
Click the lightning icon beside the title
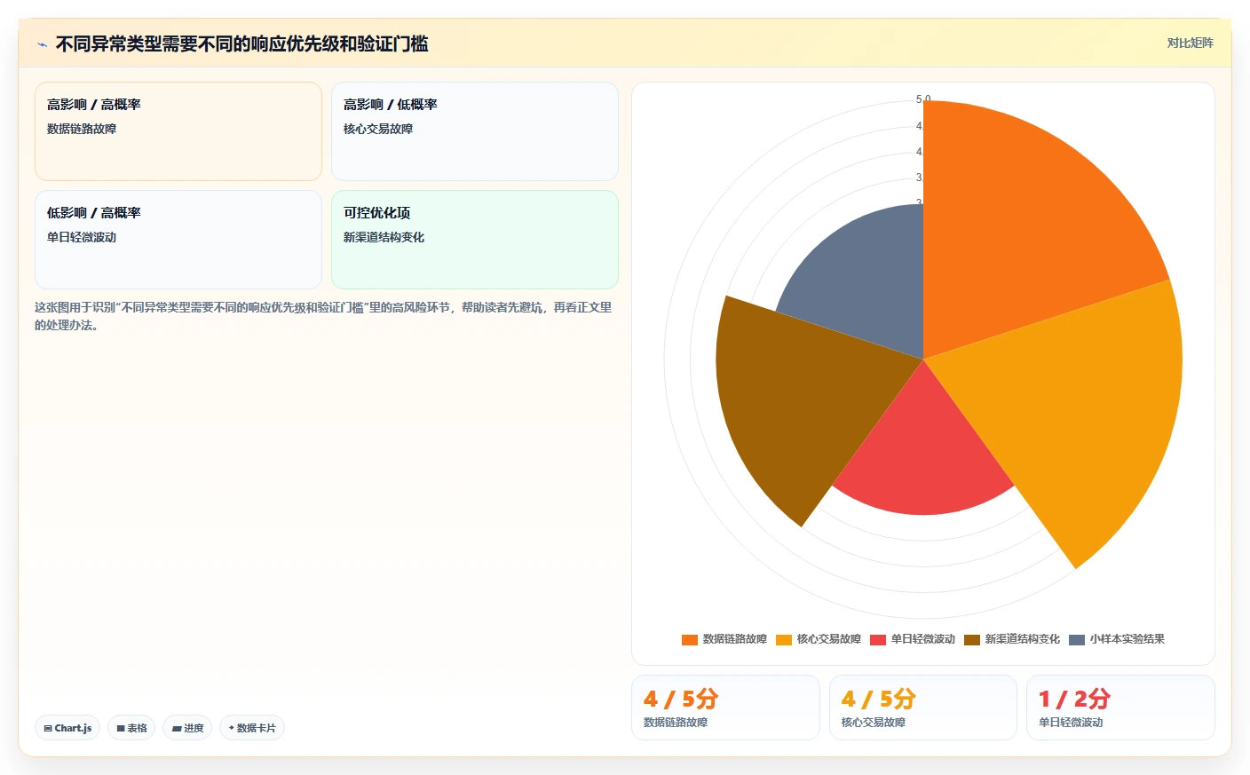42,44
